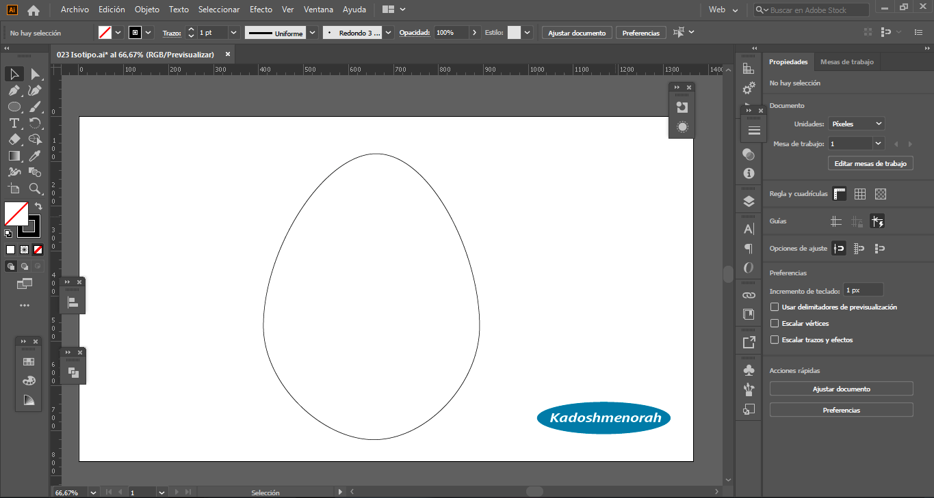Open the Character panel icon
Screen dimensions: 934x498
(749, 229)
